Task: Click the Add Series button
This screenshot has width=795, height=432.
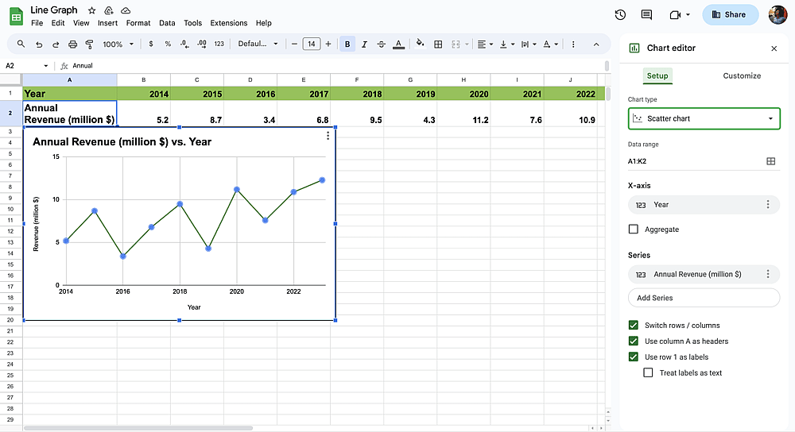Action: pyautogui.click(x=704, y=298)
